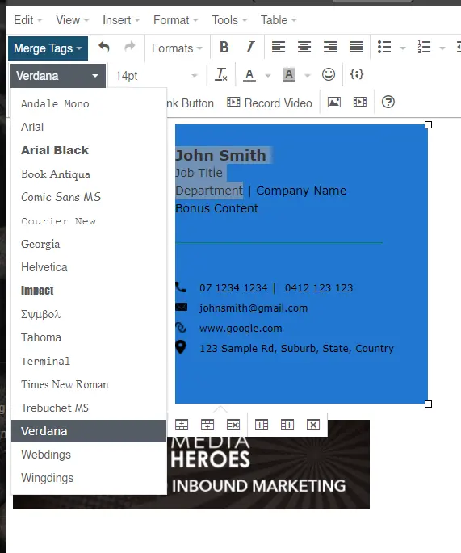Viewport: 461px width, 553px height.
Task: Toggle Italic formatting
Action: [x=250, y=48]
